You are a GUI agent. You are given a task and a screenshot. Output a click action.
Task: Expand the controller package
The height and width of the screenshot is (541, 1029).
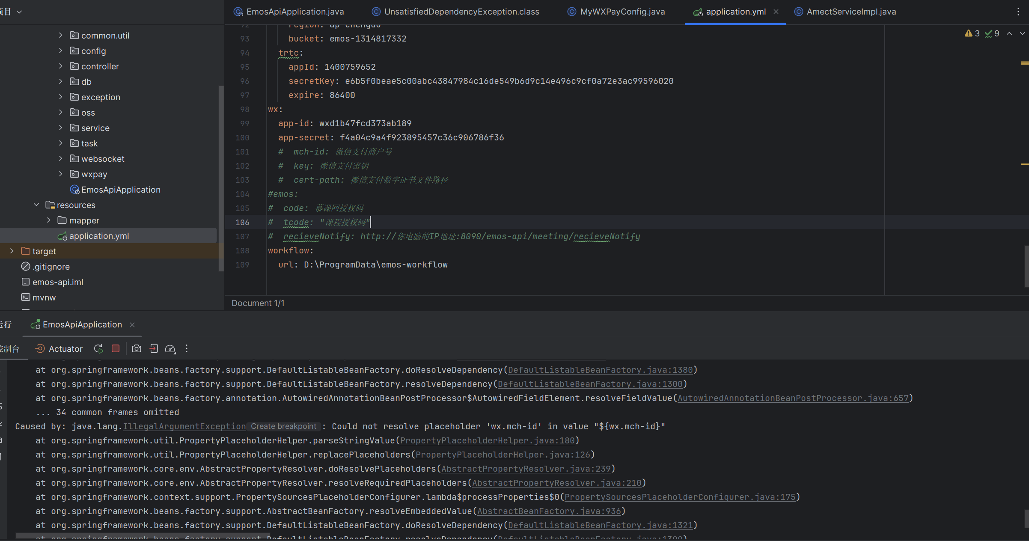tap(60, 66)
